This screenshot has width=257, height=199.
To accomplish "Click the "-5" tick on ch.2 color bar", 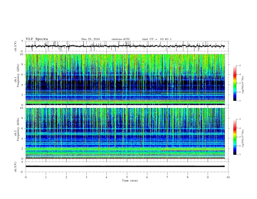I will click(239, 137).
